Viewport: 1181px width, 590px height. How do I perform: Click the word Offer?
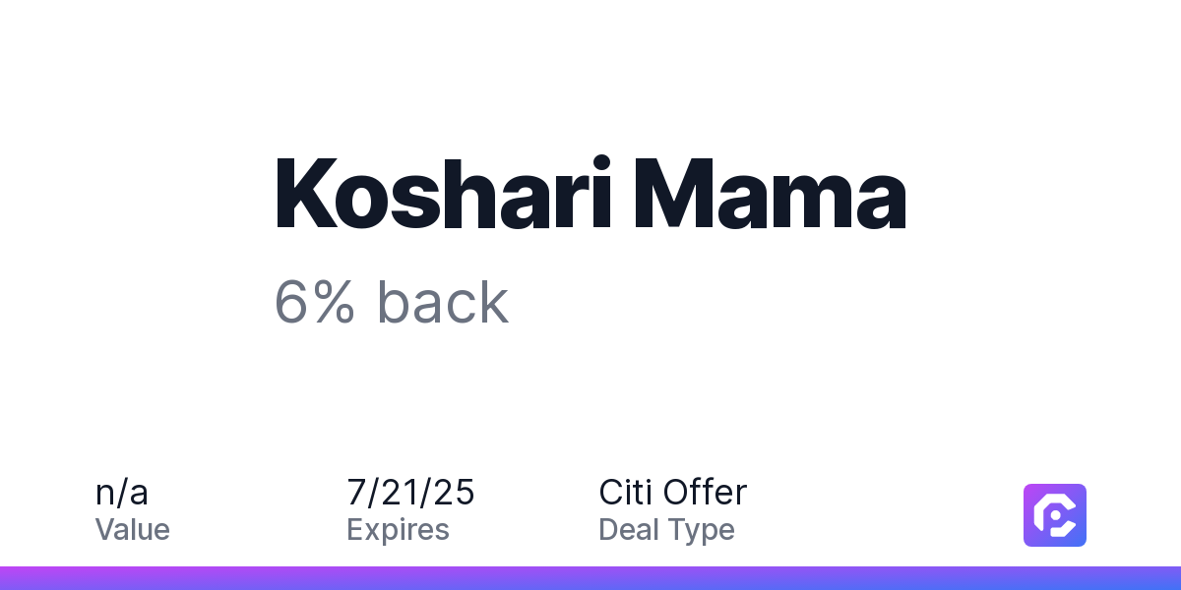click(705, 492)
